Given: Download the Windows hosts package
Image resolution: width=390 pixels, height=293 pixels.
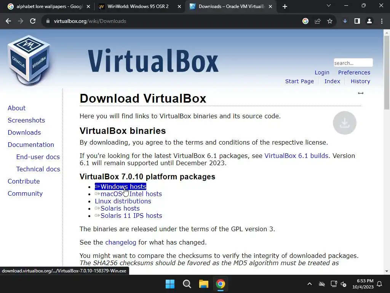Looking at the screenshot, I should coord(120,187).
